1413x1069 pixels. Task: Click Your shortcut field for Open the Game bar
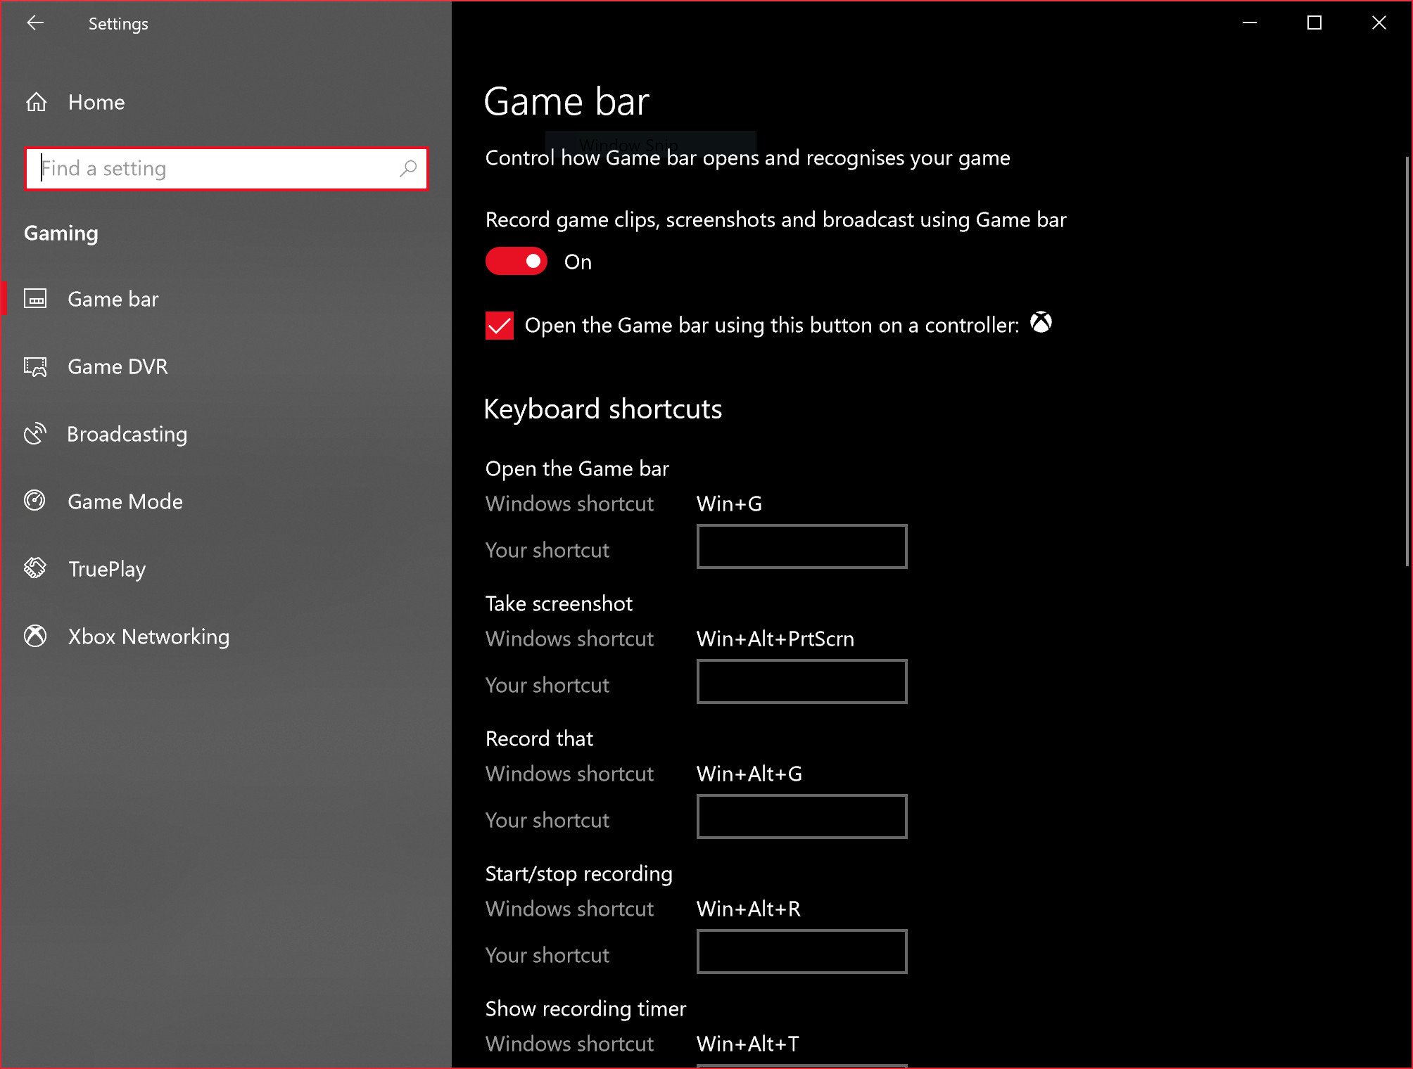pos(801,546)
